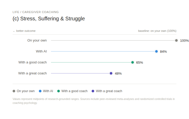
Task: Click the blue legend color dot
Action: click(40, 91)
